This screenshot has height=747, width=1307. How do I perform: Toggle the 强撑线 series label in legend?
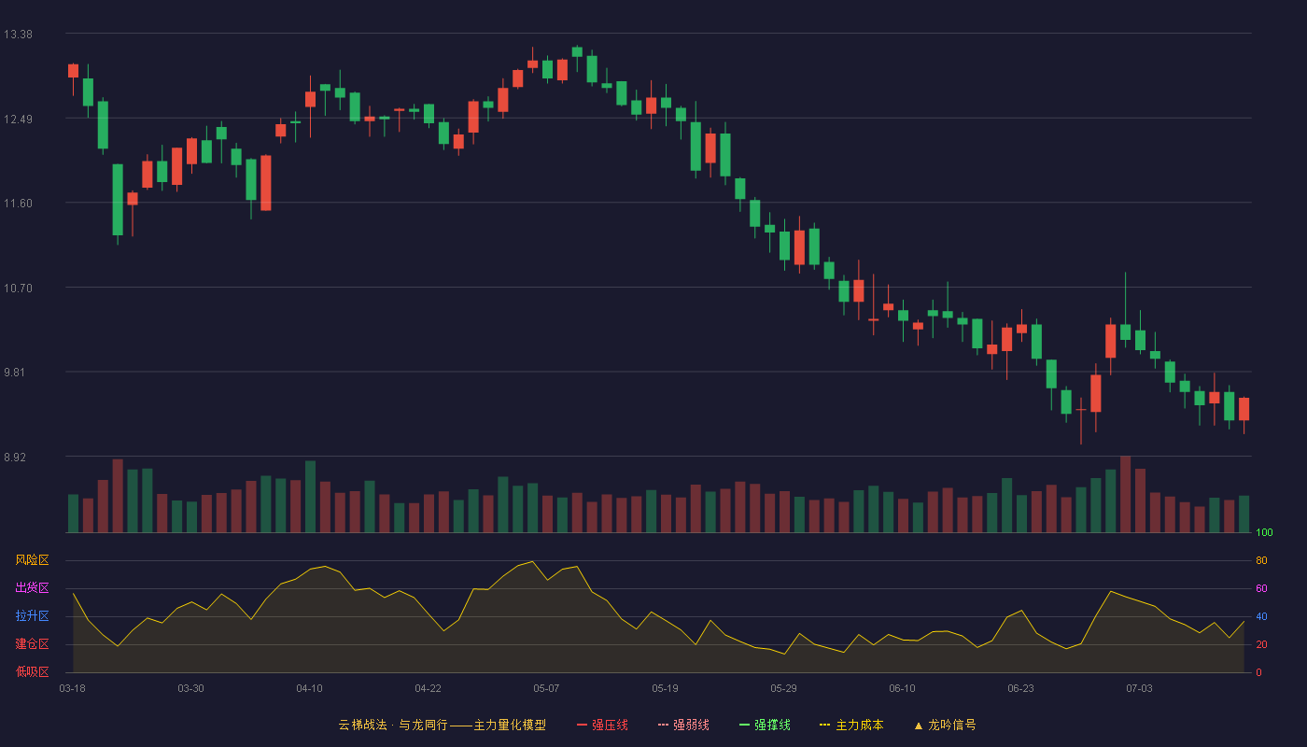pyautogui.click(x=772, y=725)
